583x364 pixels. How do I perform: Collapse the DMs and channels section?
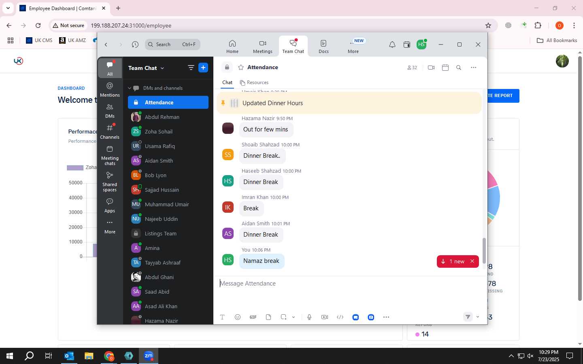(x=130, y=88)
